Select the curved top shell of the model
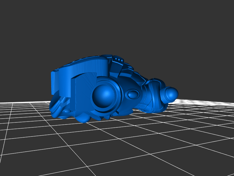 pos(88,63)
